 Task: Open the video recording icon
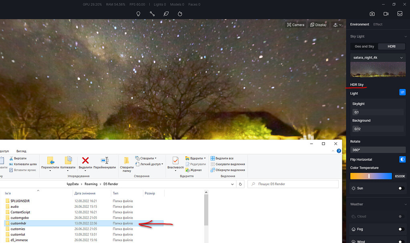coord(386,14)
